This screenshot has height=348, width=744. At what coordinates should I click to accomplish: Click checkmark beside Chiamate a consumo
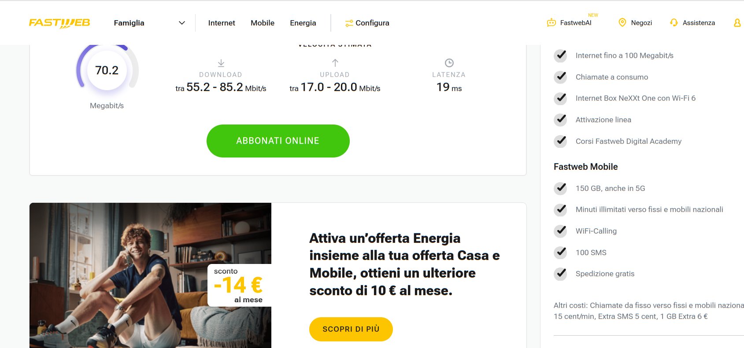click(560, 77)
